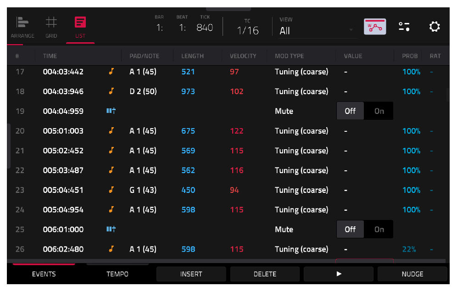Select pad G 1 (43) in row 23

(x=143, y=190)
